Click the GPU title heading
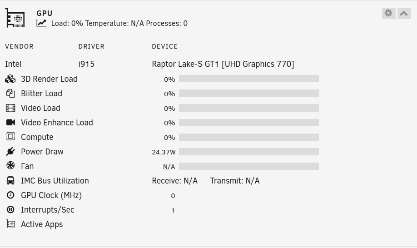 [45, 13]
